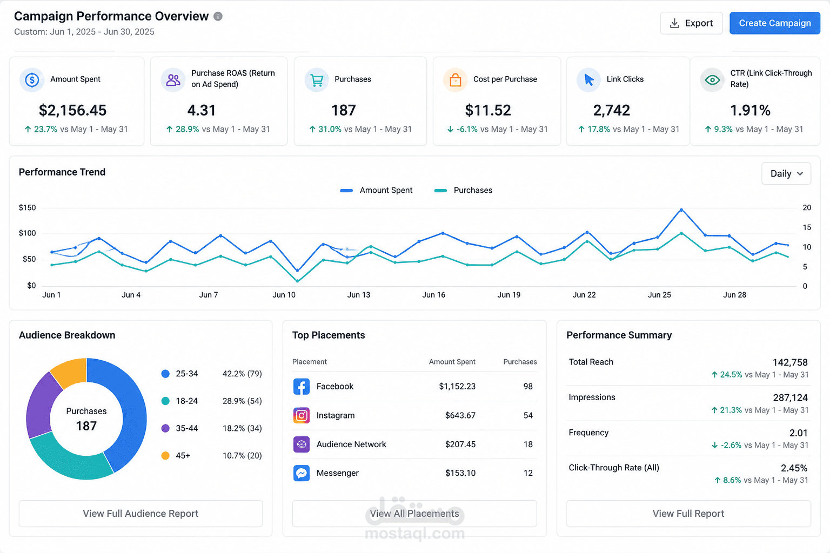Click the 2,742 Link Clicks value
The image size is (830, 553).
(612, 111)
